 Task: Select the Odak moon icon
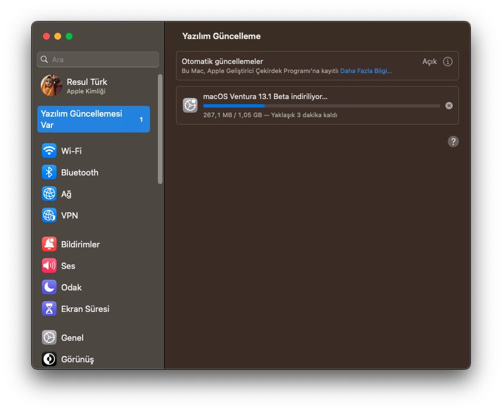tap(49, 287)
